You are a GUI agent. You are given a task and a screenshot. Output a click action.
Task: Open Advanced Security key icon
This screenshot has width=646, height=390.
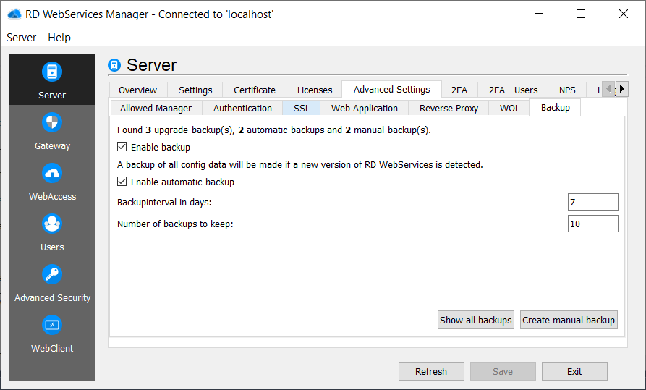pyautogui.click(x=52, y=275)
